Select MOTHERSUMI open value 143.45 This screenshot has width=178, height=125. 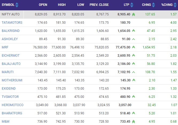point(42,80)
